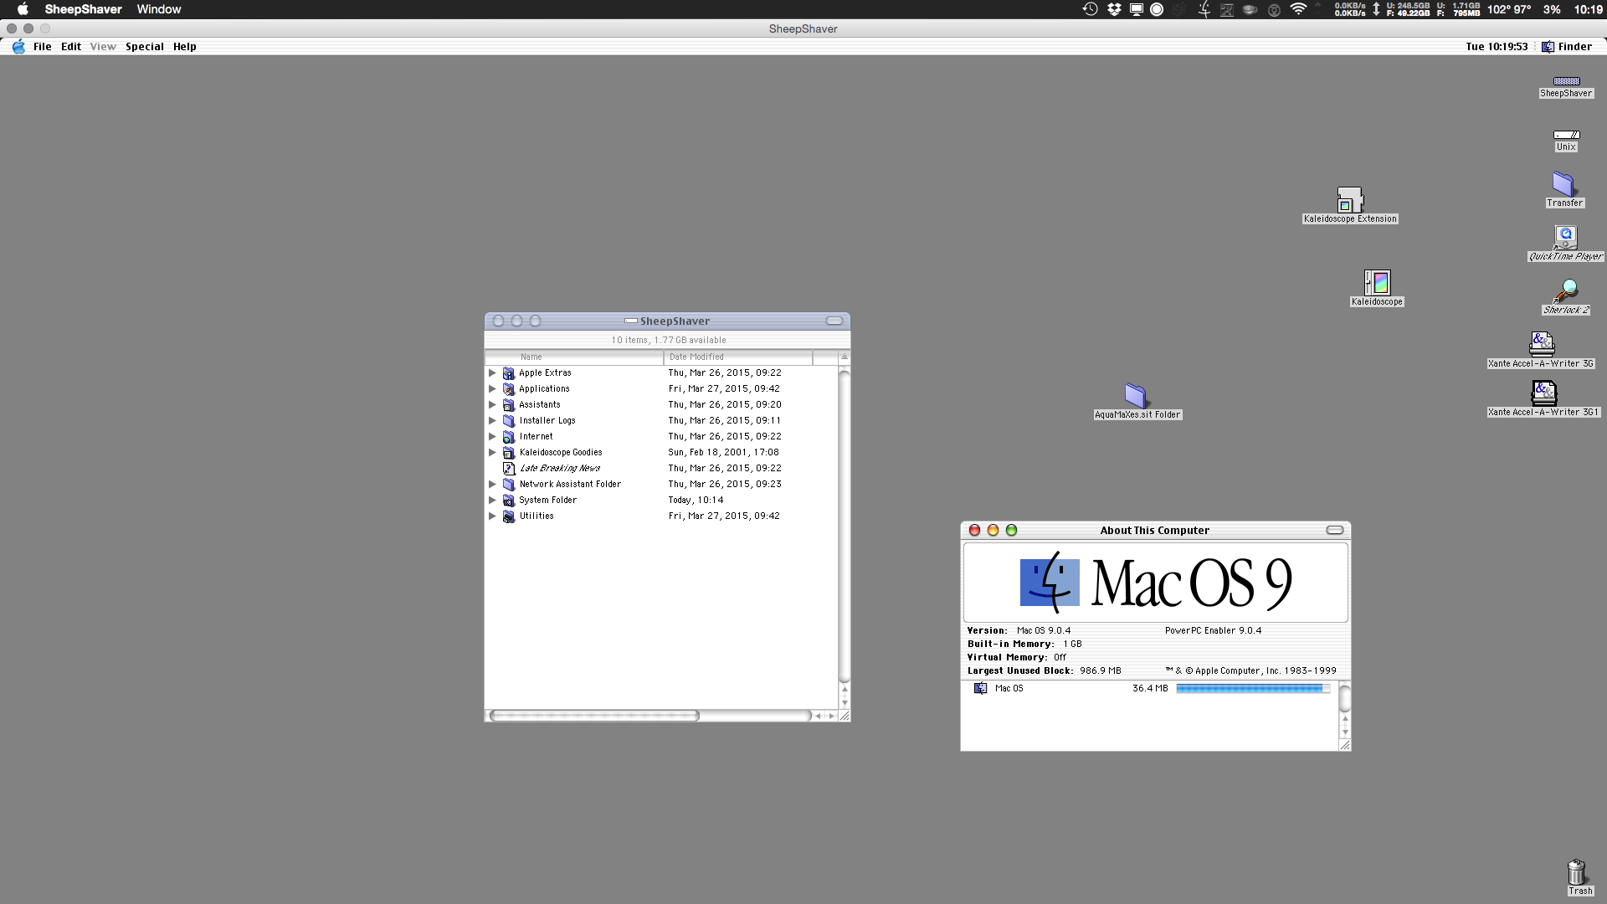Expand the Utilities folder triangle
Screen dimensions: 1607x904
pos(492,516)
